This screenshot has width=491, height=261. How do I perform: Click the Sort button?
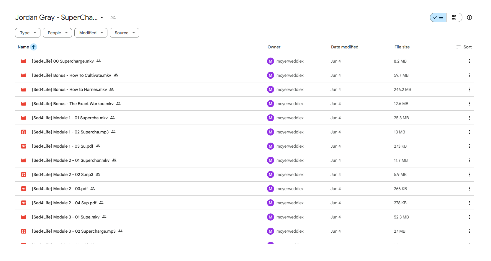pos(464,47)
